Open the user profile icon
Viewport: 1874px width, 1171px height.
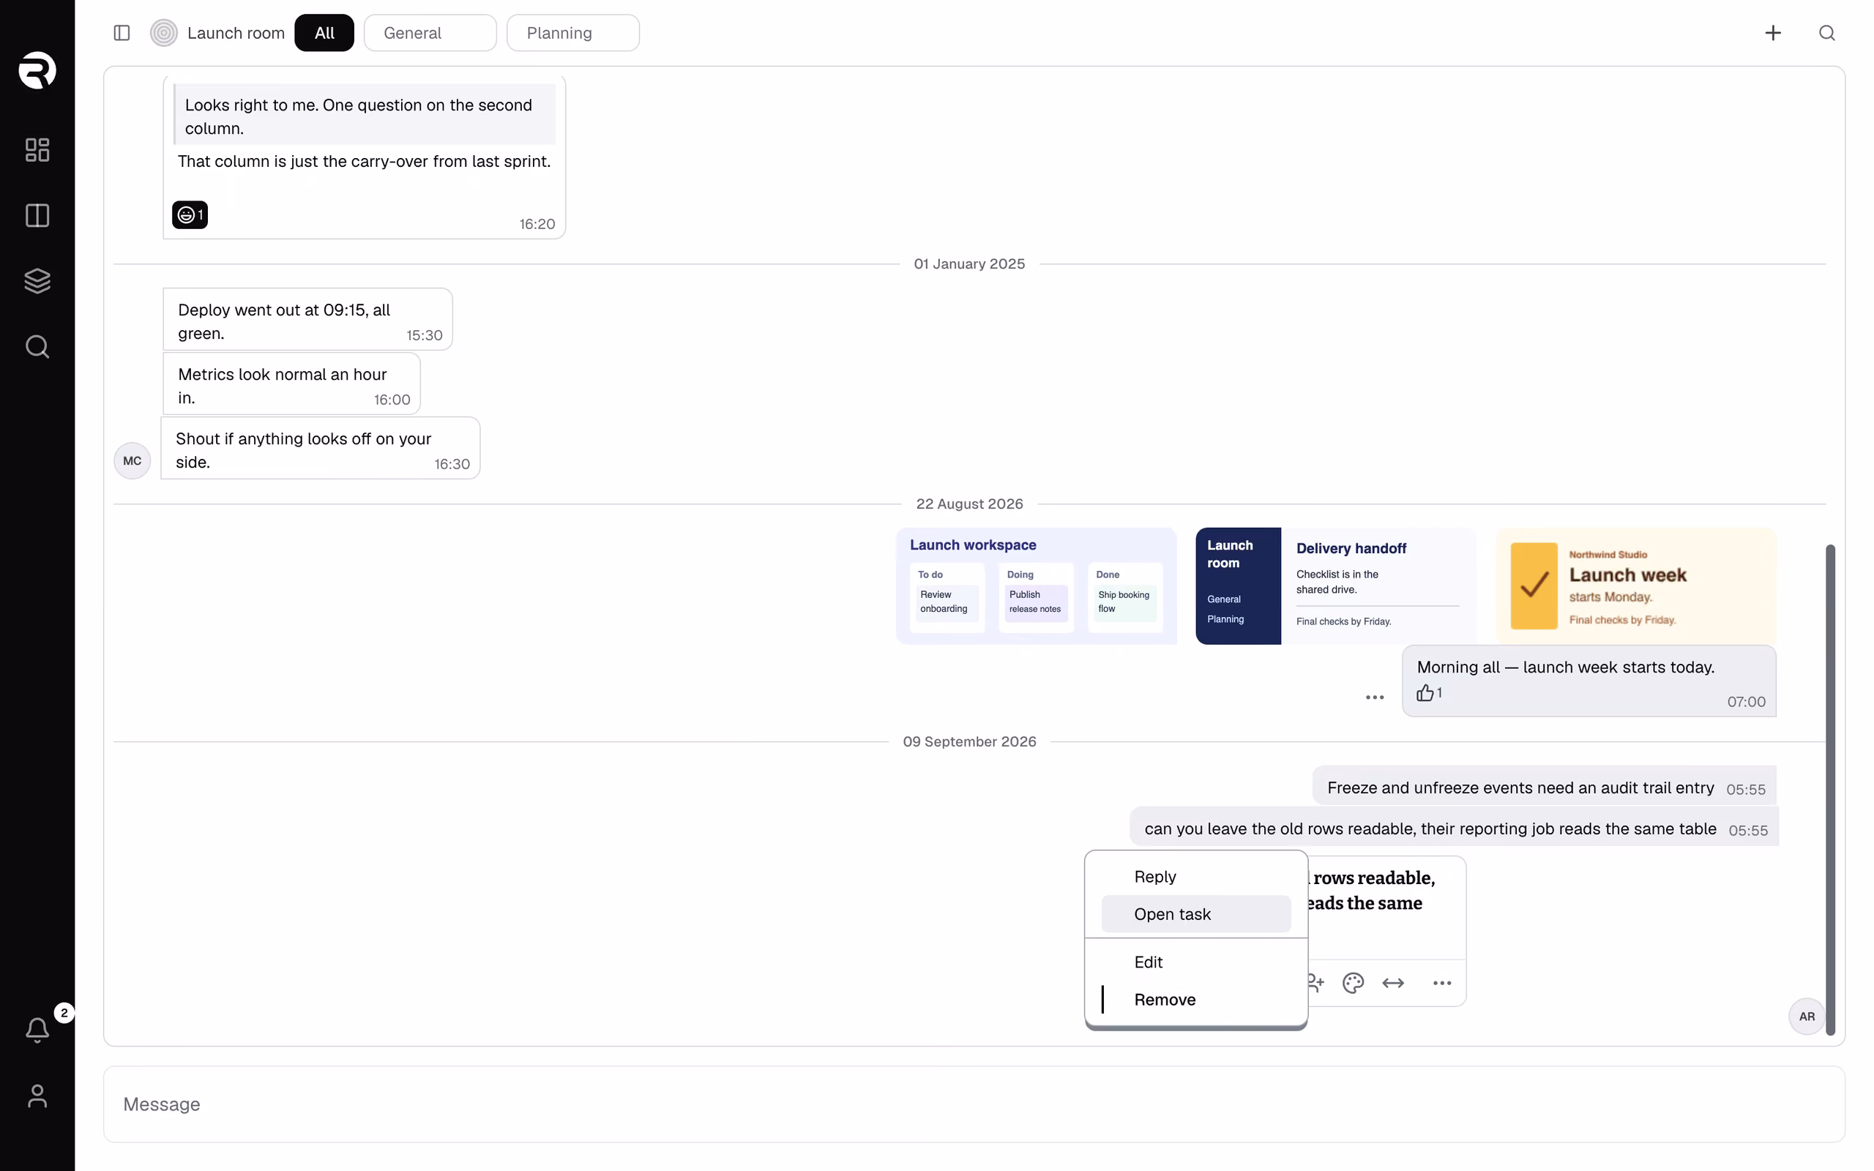37,1095
